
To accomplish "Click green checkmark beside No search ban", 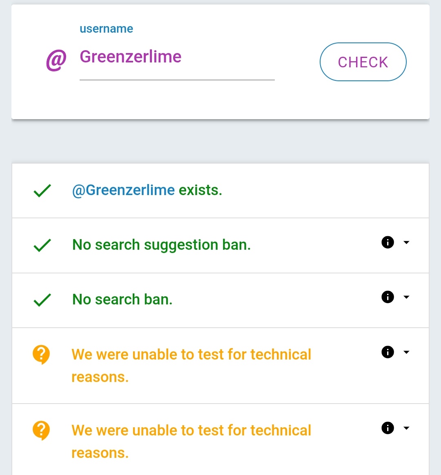I will click(x=42, y=300).
